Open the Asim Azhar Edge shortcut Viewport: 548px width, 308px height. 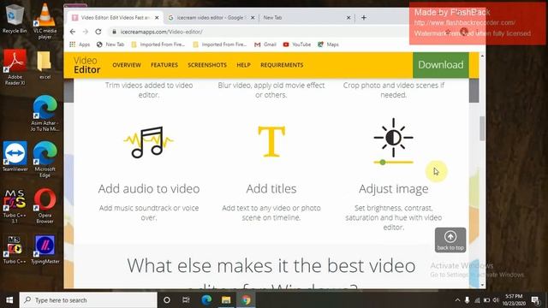pyautogui.click(x=45, y=112)
